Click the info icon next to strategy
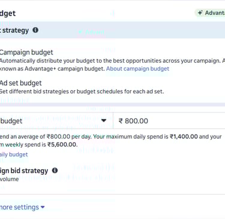The width and height of the screenshot is (225, 219). pos(35,30)
